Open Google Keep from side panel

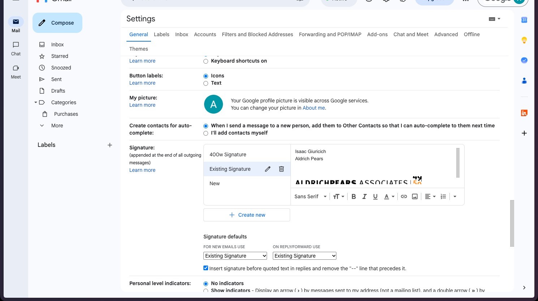[x=524, y=40]
